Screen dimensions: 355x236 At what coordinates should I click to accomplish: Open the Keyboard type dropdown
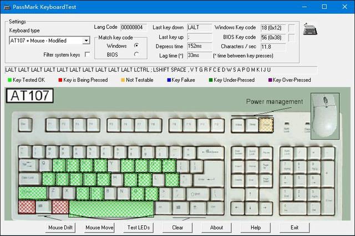point(85,40)
